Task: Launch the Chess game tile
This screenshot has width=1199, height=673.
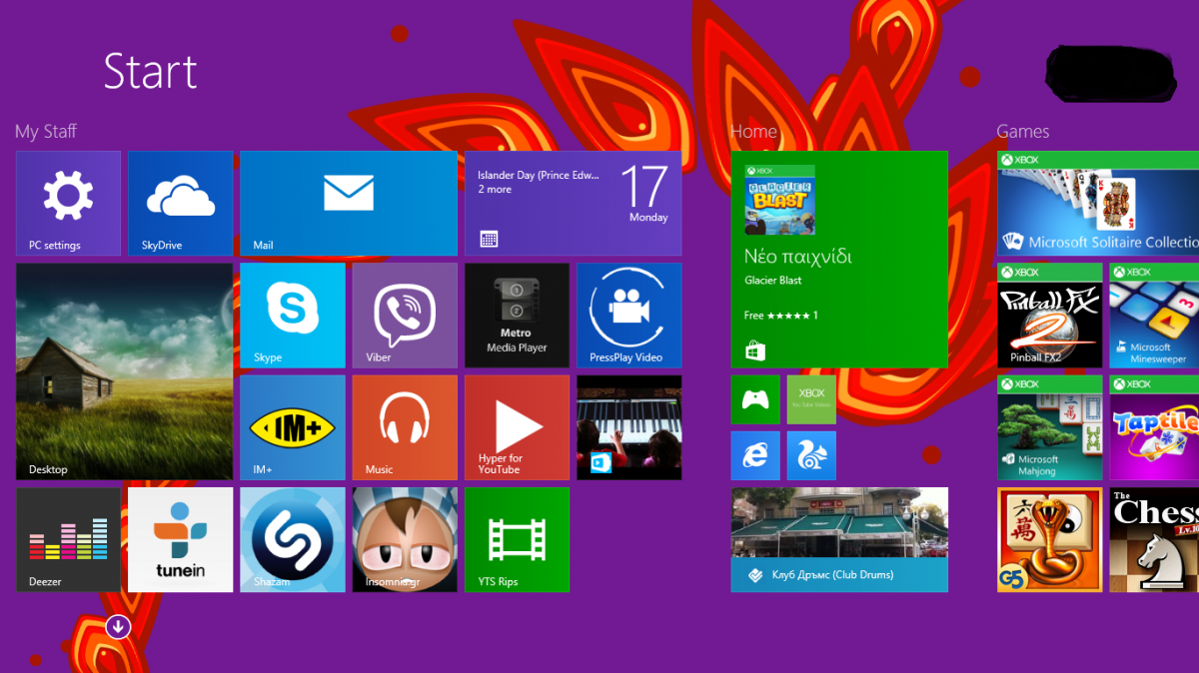Action: 1154,540
